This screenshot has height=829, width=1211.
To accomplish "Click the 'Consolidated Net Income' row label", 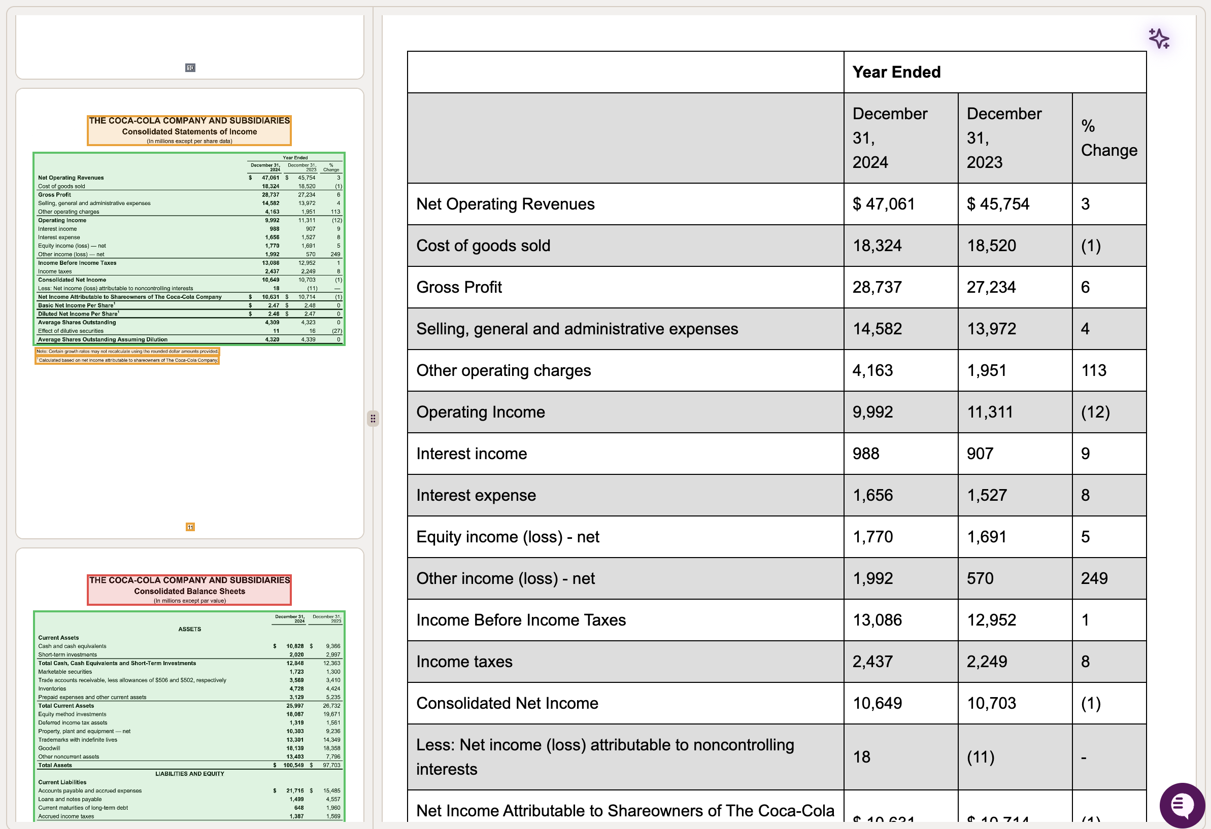I will click(625, 704).
